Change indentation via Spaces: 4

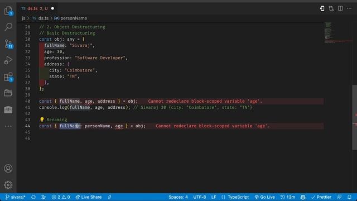[x=178, y=197]
